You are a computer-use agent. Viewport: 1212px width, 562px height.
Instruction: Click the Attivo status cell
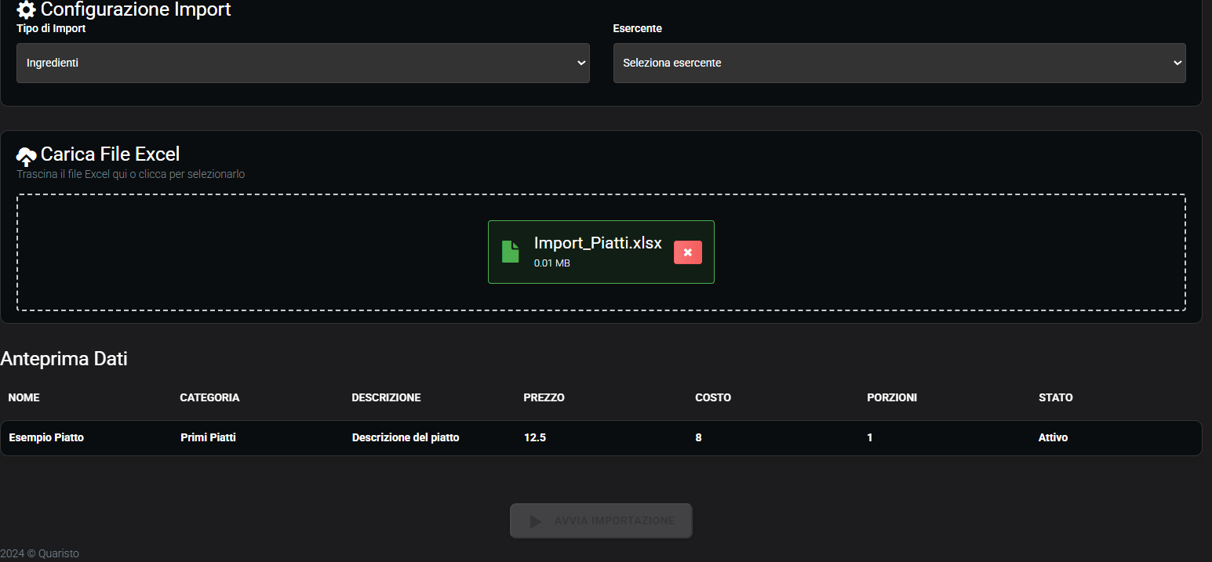tap(1053, 437)
